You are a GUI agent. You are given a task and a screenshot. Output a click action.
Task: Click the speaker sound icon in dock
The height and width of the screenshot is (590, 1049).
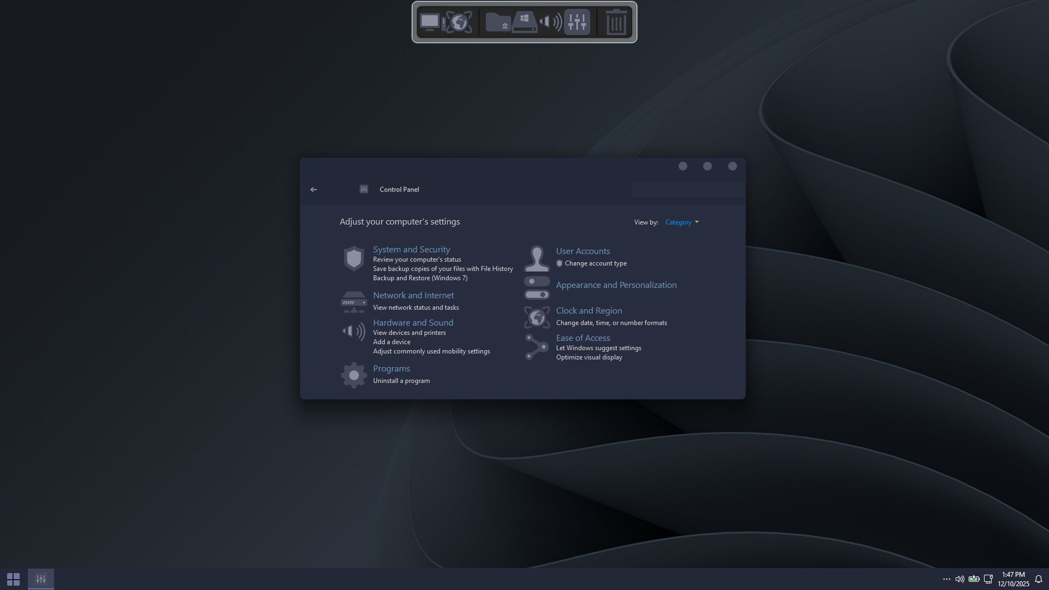coord(550,22)
